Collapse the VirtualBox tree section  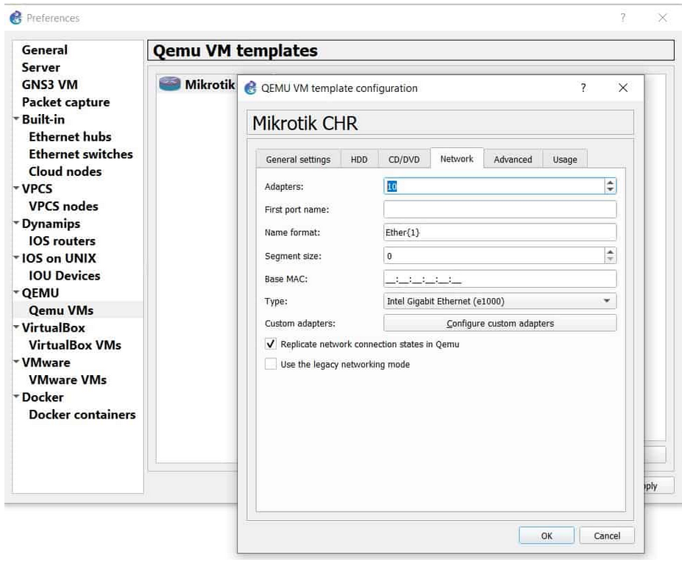click(16, 327)
